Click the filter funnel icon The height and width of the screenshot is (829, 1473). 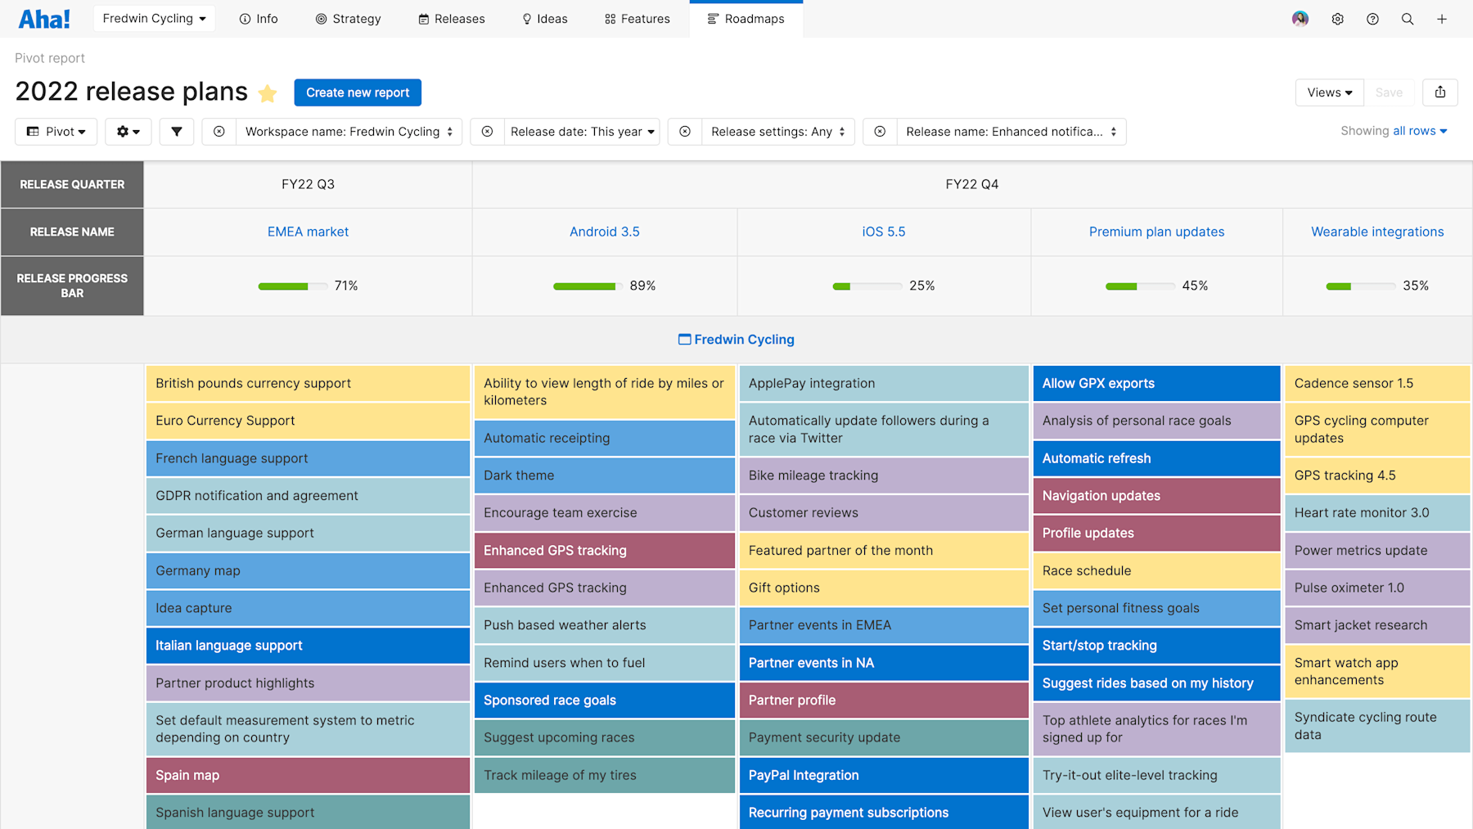coord(176,131)
